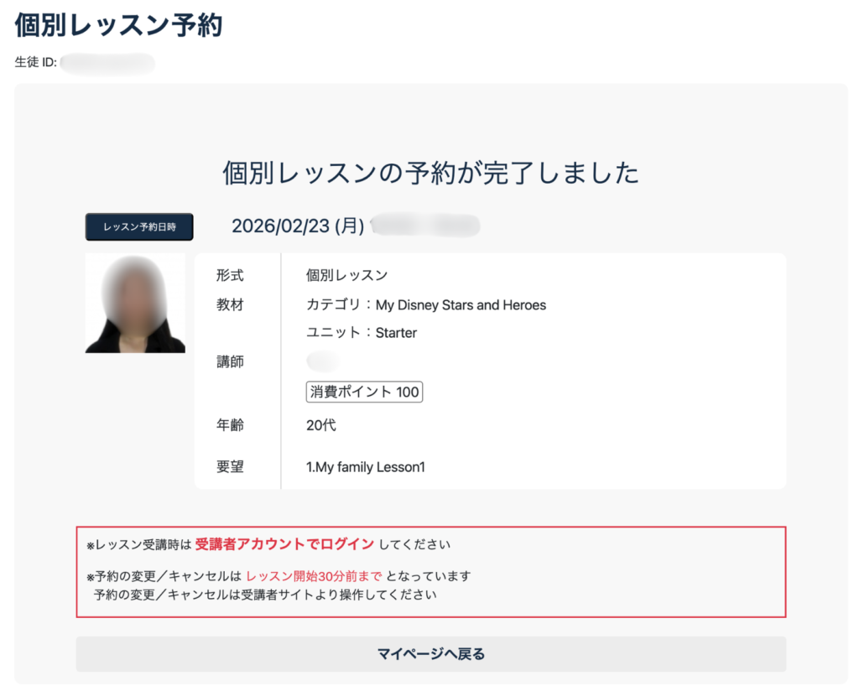Image resolution: width=859 pixels, height=686 pixels.
Task: Click the red 受講者アカウントでログイン text
Action: click(284, 544)
